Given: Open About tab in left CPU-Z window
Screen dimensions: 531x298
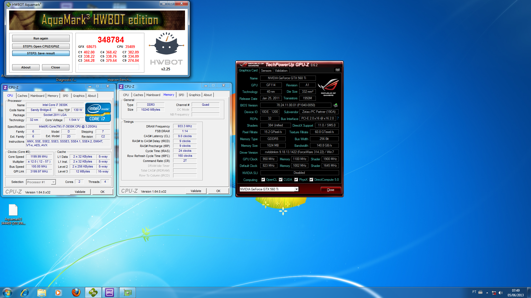Looking at the screenshot, I should click(92, 96).
